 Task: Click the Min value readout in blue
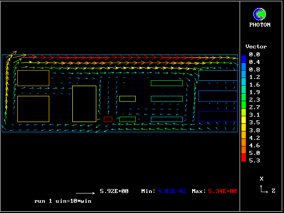pos(172,191)
